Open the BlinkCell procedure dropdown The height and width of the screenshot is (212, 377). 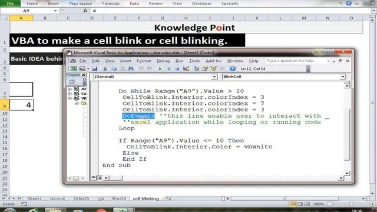tap(343, 77)
